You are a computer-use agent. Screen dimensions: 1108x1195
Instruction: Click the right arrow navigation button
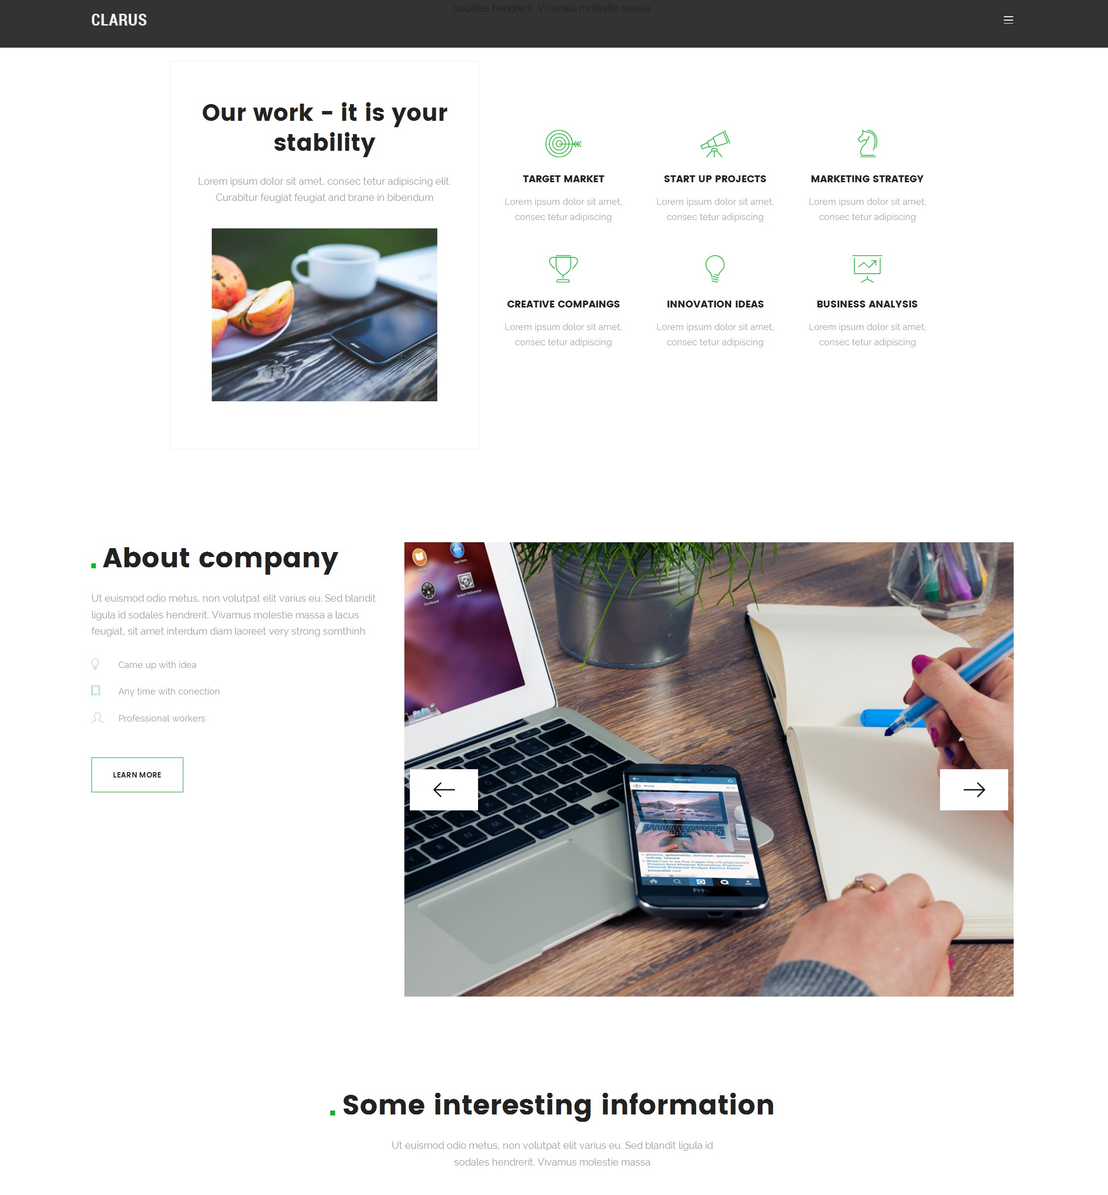pyautogui.click(x=974, y=789)
